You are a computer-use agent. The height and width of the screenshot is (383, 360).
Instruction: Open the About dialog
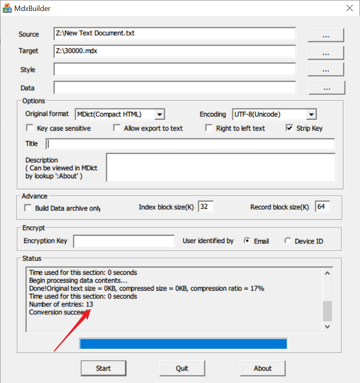point(262,368)
